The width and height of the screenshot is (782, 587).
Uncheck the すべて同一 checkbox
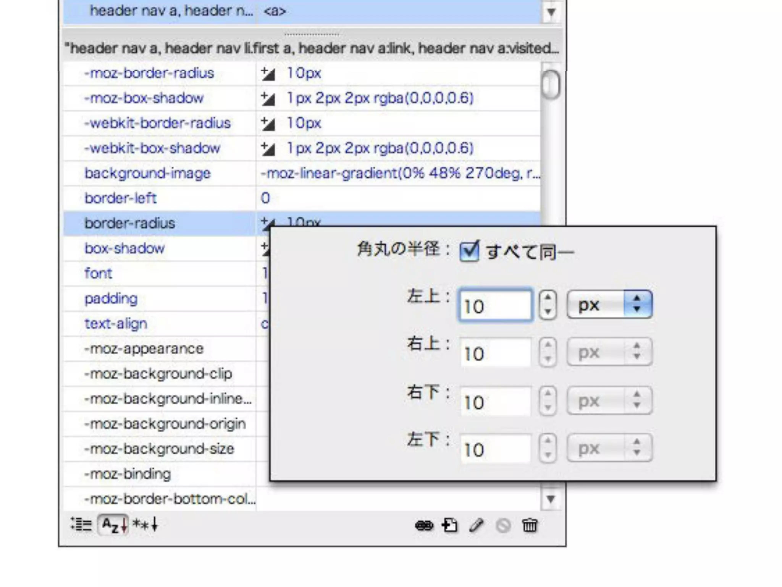pos(469,251)
